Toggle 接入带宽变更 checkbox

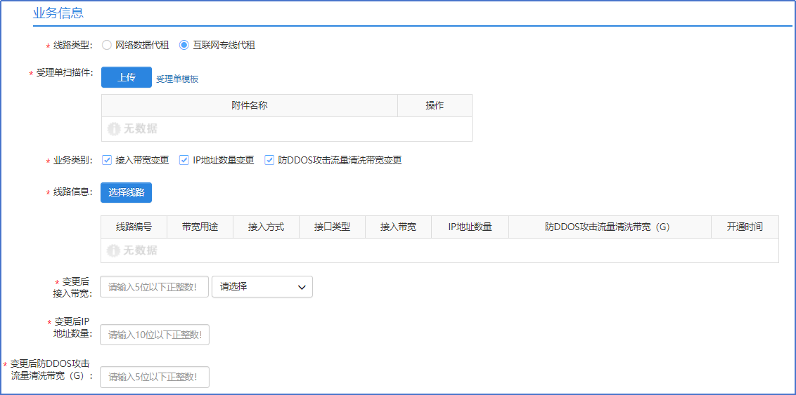pos(107,160)
